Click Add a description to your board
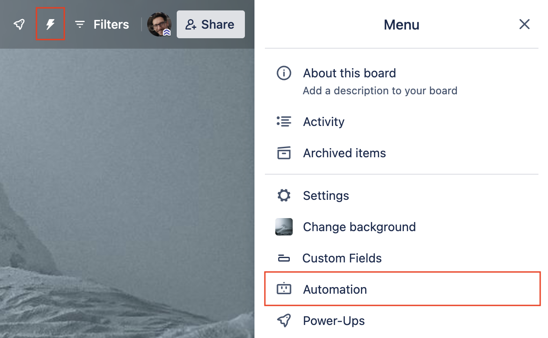This screenshot has width=548, height=338. click(380, 91)
